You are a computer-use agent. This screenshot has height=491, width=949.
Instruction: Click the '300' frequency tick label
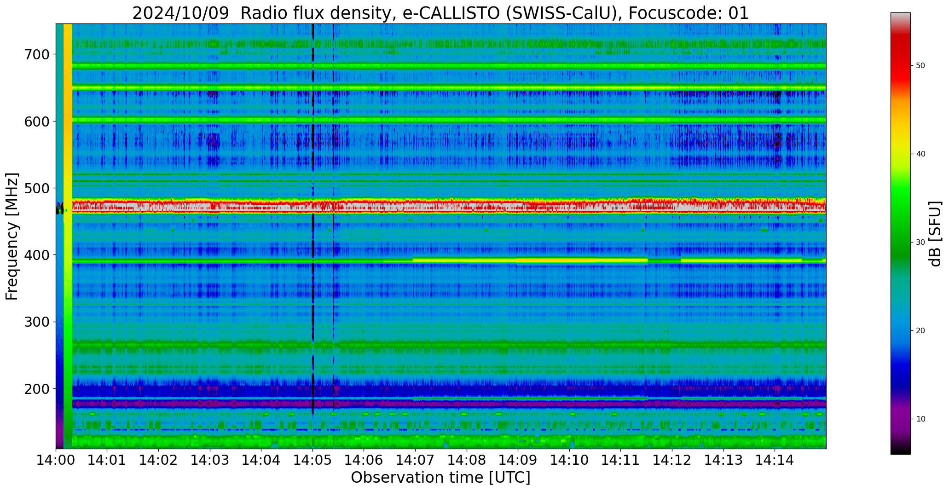pyautogui.click(x=36, y=322)
